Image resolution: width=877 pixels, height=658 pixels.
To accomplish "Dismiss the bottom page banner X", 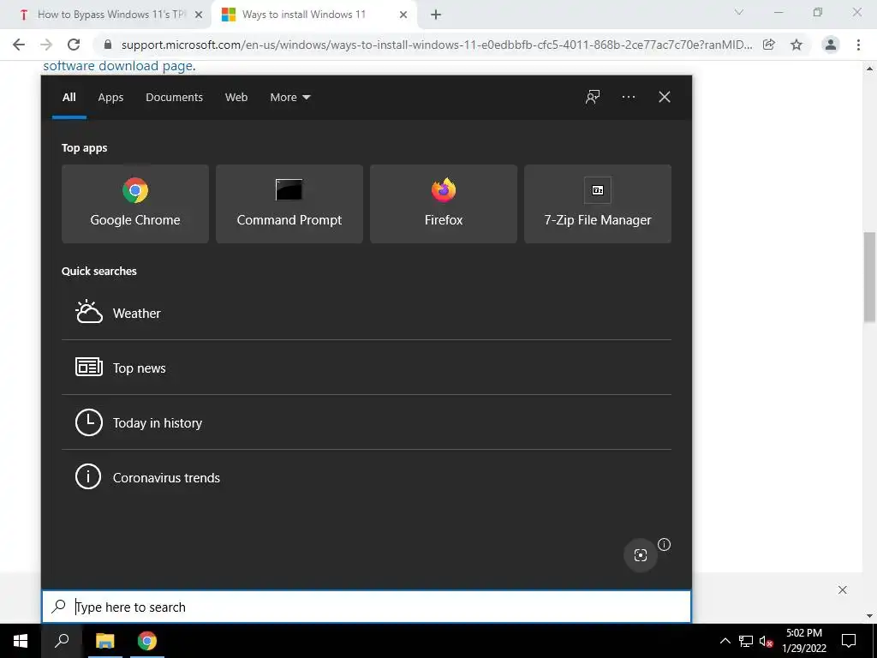I will [843, 589].
